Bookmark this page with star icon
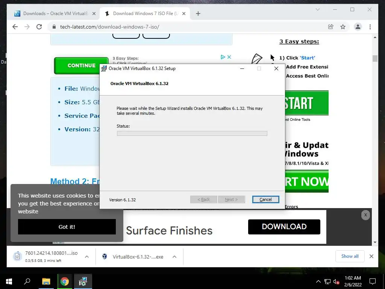 pyautogui.click(x=343, y=27)
